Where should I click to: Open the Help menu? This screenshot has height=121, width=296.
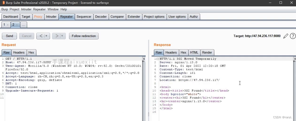[x=64, y=9]
